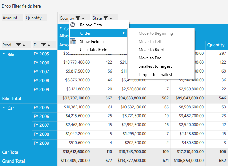Image resolution: width=228 pixels, height=166 pixels.
Task: Toggle Country field sort arrow
Action: click(x=83, y=18)
